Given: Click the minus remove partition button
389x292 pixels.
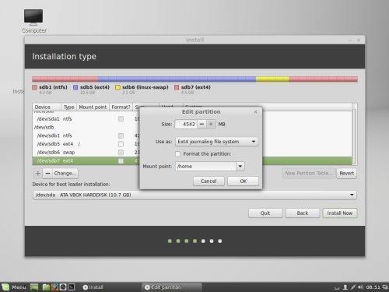Looking at the screenshot, I should click(x=47, y=173).
